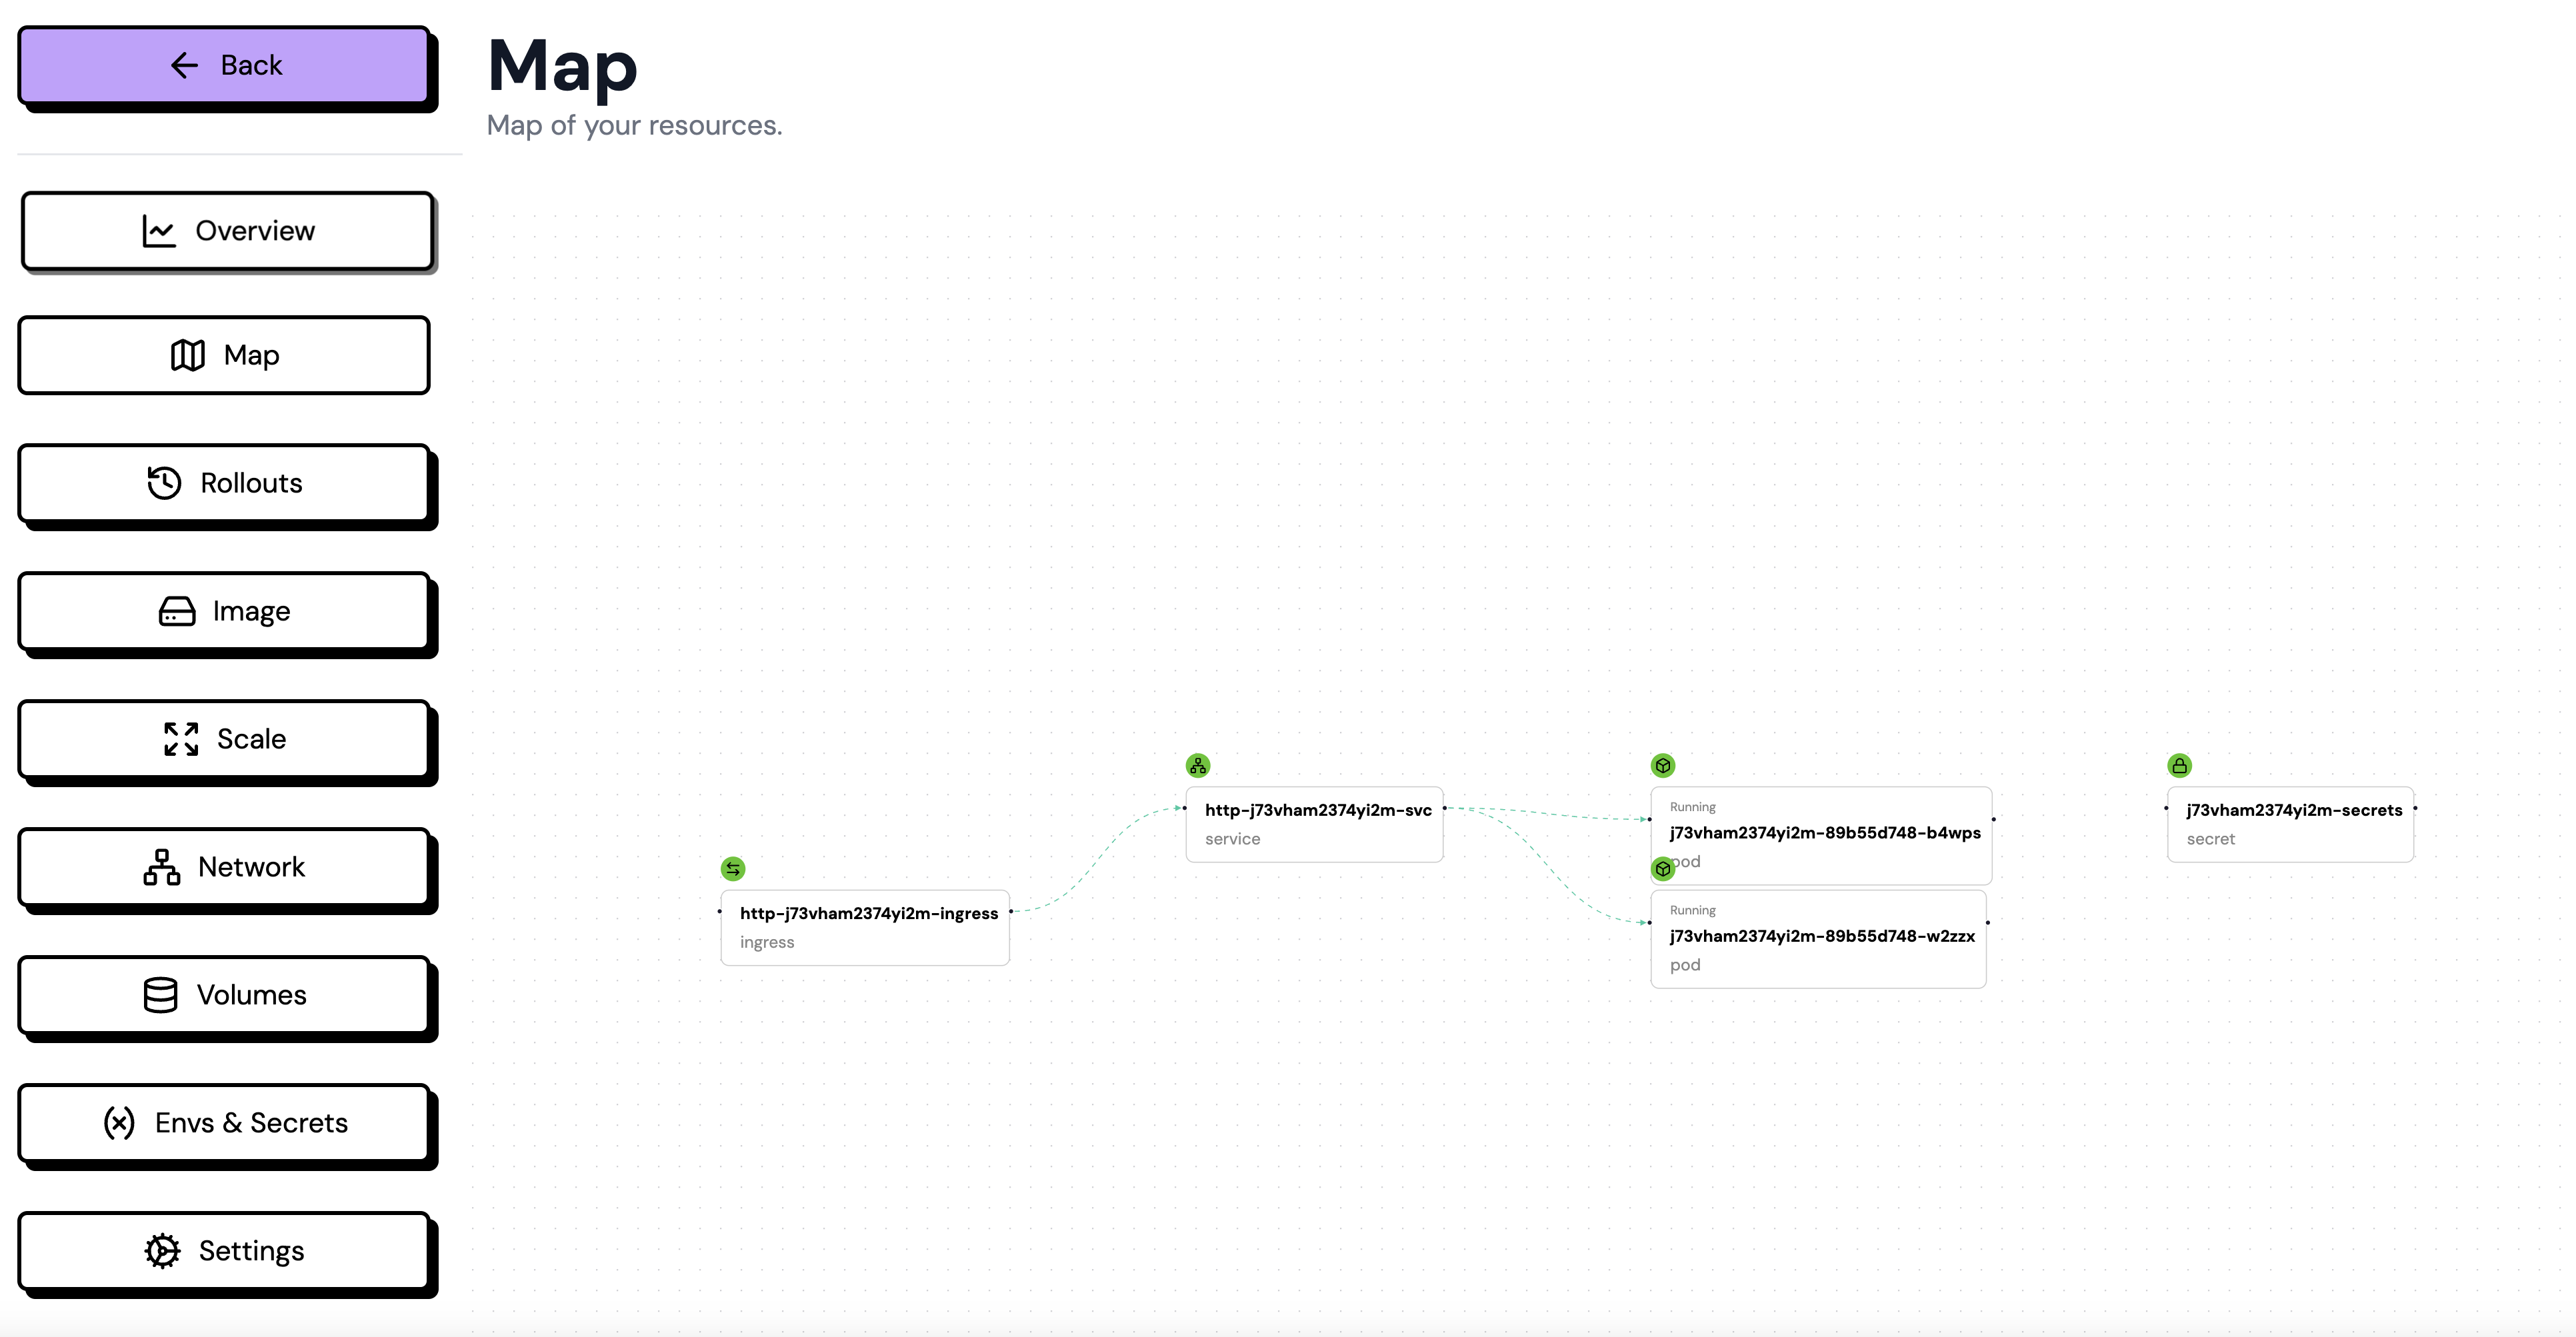Click the Scale expand arrows icon
This screenshot has width=2576, height=1337.
(x=181, y=738)
